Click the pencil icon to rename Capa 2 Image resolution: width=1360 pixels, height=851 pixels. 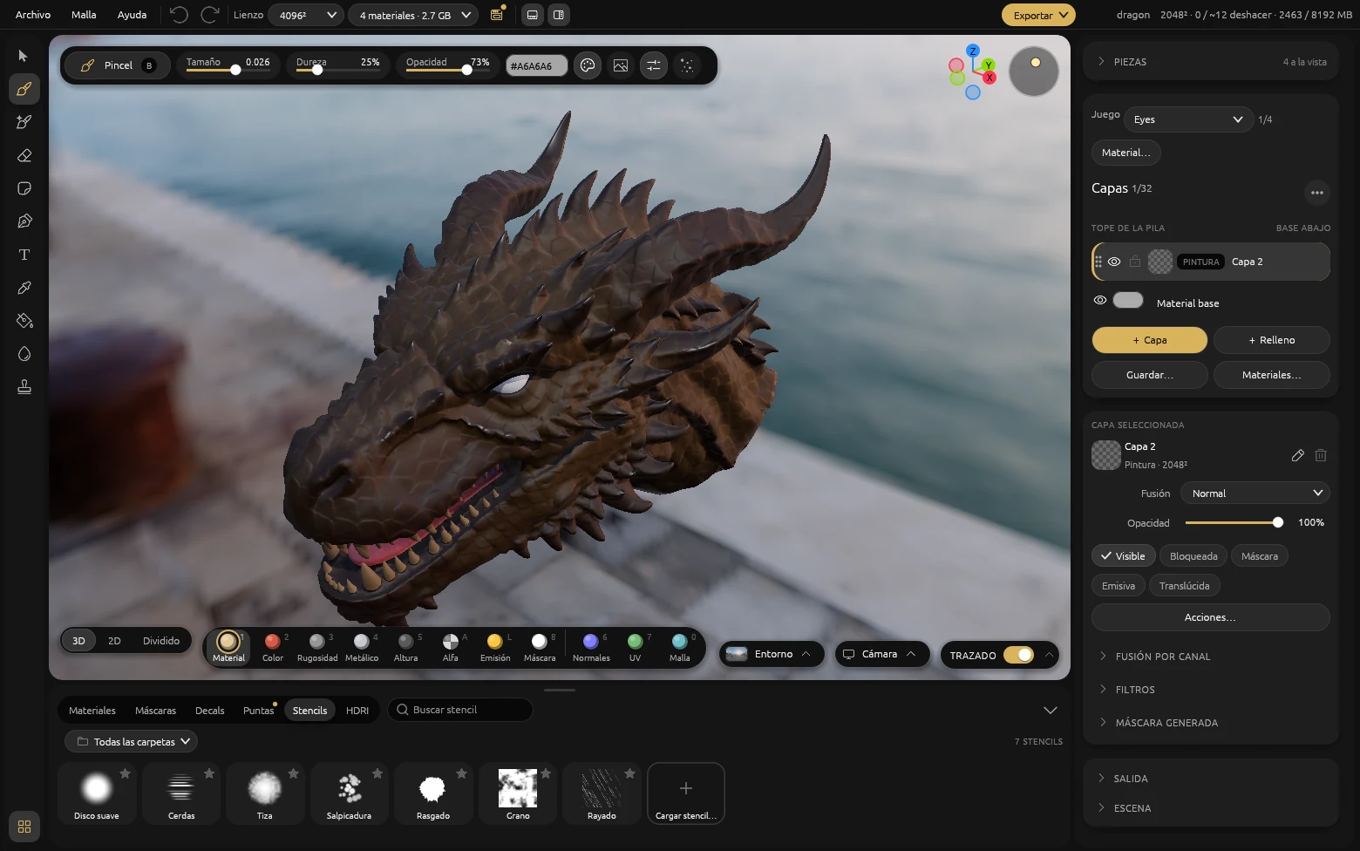click(1297, 455)
